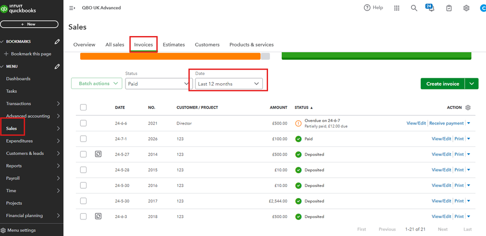The height and width of the screenshot is (236, 486).
Task: Open Dashboards in the sidebar menu
Action: pos(18,79)
